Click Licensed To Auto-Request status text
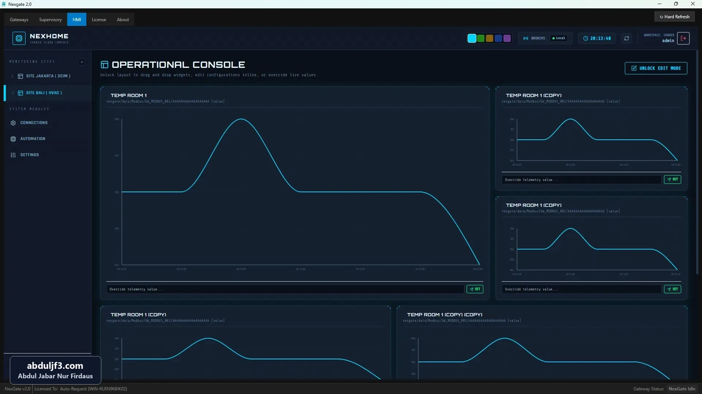 pyautogui.click(x=81, y=389)
